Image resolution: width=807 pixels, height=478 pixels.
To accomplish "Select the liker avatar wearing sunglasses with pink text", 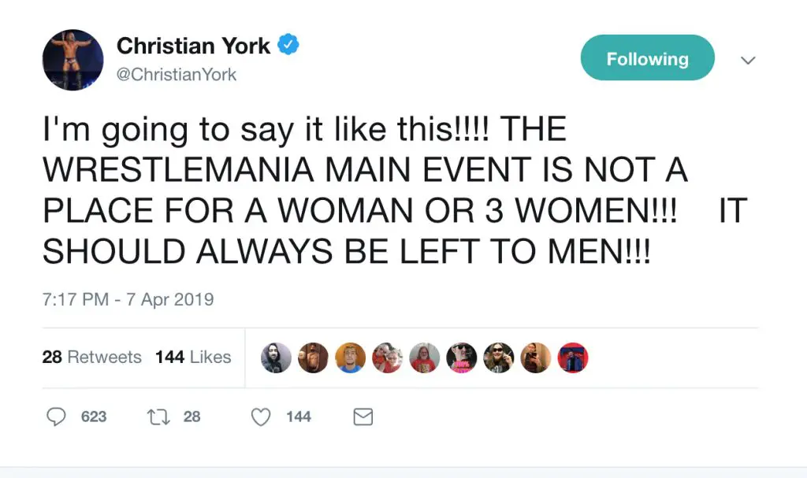I will pos(462,358).
